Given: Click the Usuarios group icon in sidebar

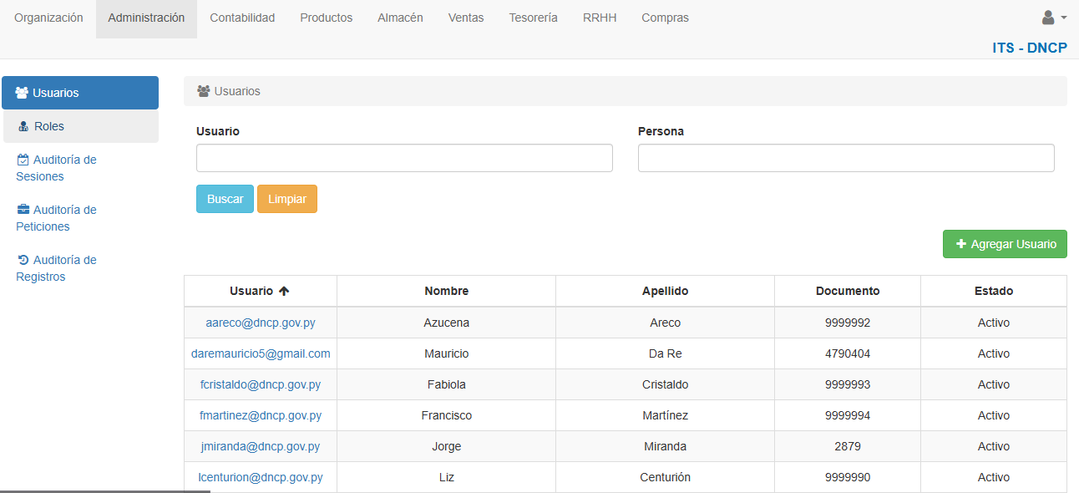Looking at the screenshot, I should [22, 93].
